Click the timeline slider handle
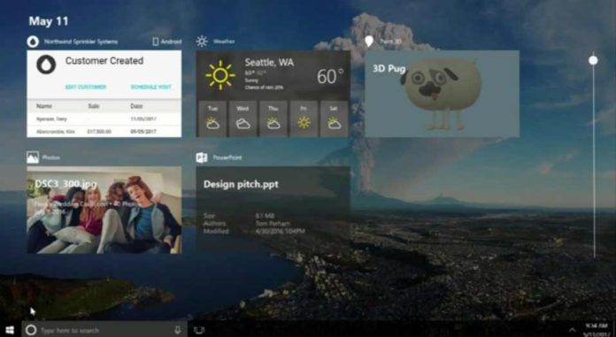The image size is (616, 337). [x=593, y=60]
